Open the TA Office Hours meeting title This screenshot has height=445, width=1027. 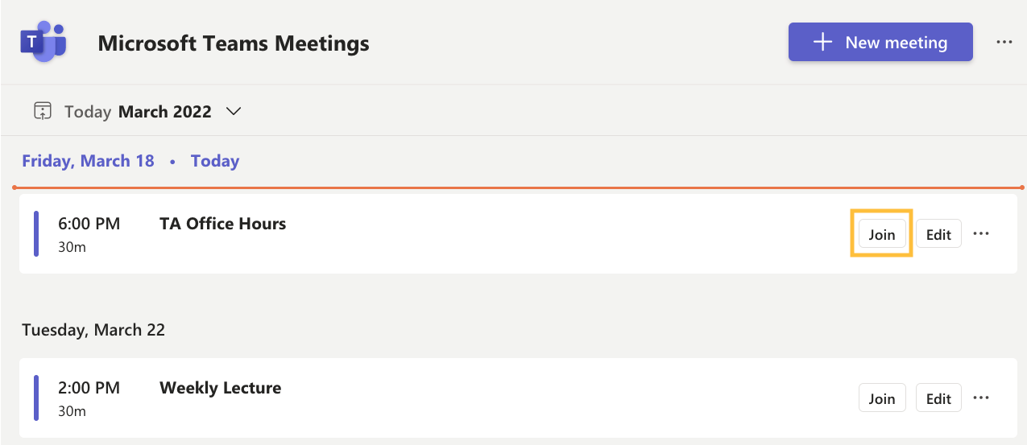click(222, 224)
